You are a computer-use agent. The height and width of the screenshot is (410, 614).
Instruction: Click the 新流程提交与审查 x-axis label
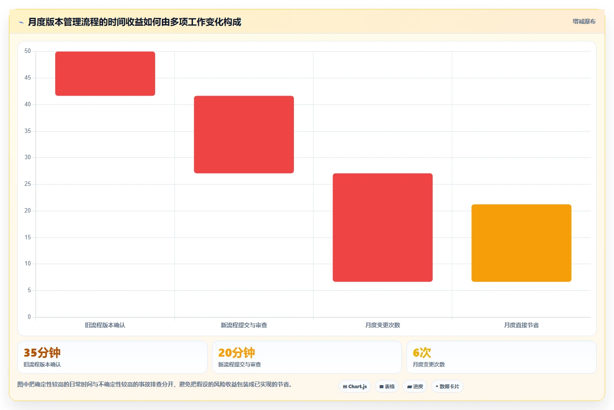[244, 325]
